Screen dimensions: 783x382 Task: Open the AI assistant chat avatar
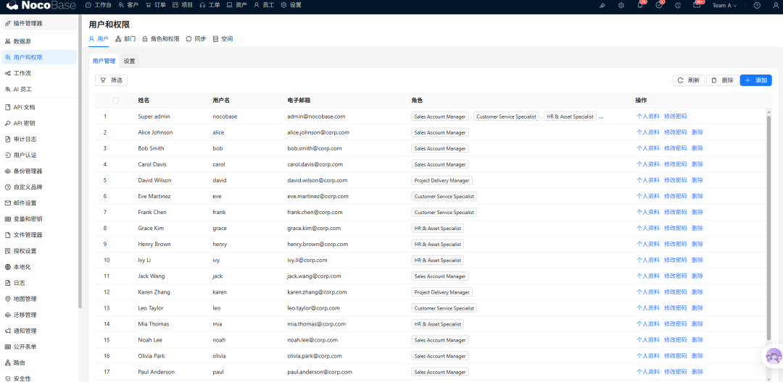pyautogui.click(x=774, y=356)
